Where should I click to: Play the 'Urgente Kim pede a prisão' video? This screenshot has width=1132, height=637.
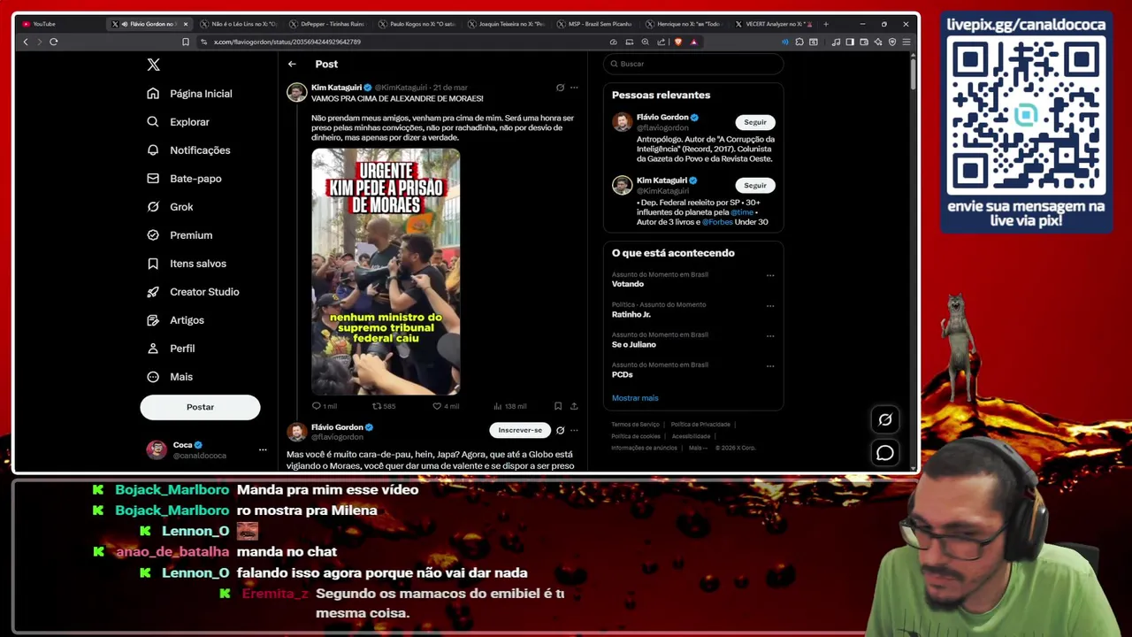(386, 272)
